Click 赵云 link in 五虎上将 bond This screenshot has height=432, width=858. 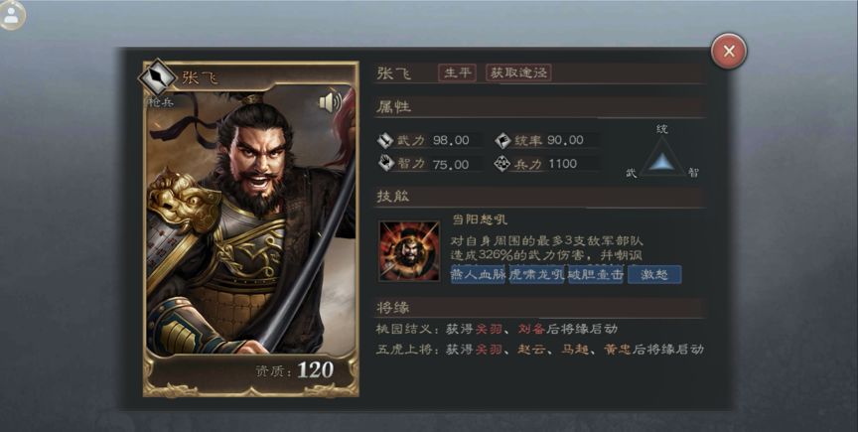pos(531,350)
